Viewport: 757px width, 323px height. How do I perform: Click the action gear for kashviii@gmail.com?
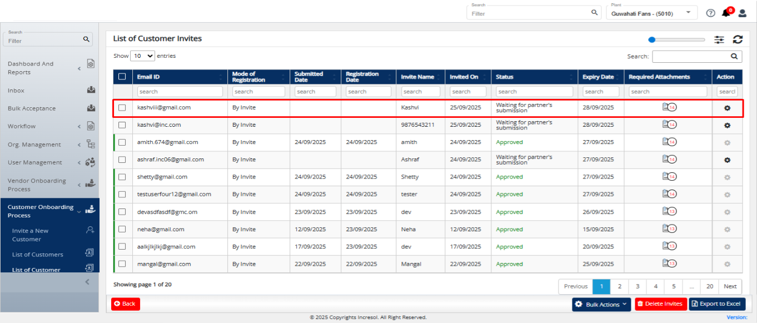[x=727, y=108]
